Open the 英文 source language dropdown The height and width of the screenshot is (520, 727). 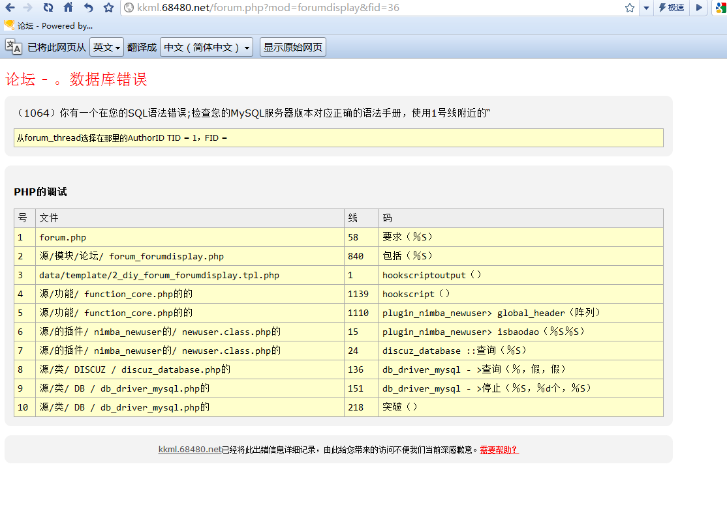click(x=106, y=47)
